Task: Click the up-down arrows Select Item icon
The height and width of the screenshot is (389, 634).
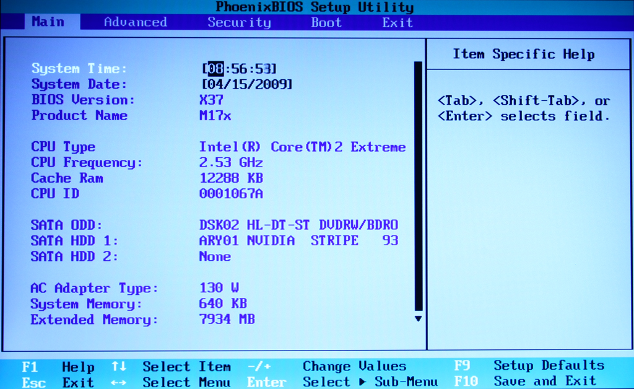Action: tap(119, 367)
